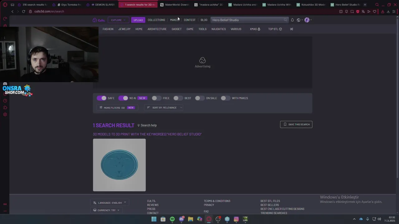This screenshot has width=399, height=224.
Task: Translate the page using the translate icon
Action: [x=363, y=12]
